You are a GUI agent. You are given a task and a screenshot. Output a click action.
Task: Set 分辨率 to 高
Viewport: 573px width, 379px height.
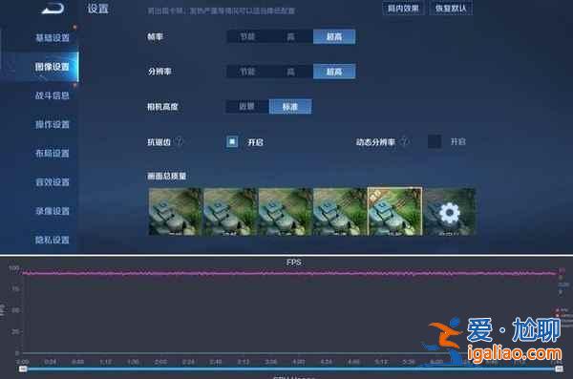291,72
